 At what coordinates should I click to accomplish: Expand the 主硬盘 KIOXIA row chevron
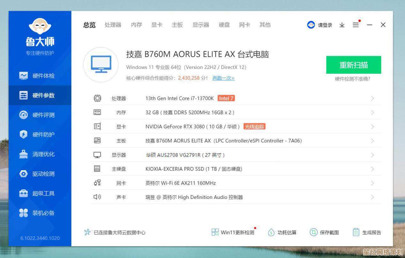point(372,169)
